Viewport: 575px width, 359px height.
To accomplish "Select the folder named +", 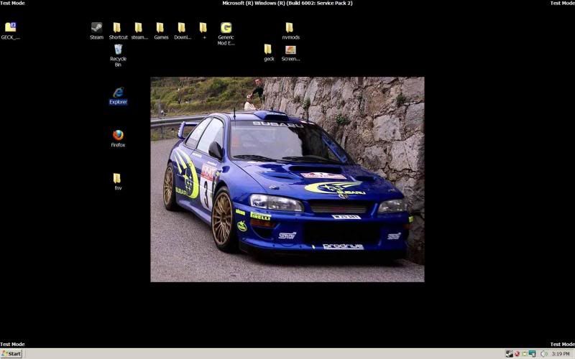I will [x=203, y=31].
